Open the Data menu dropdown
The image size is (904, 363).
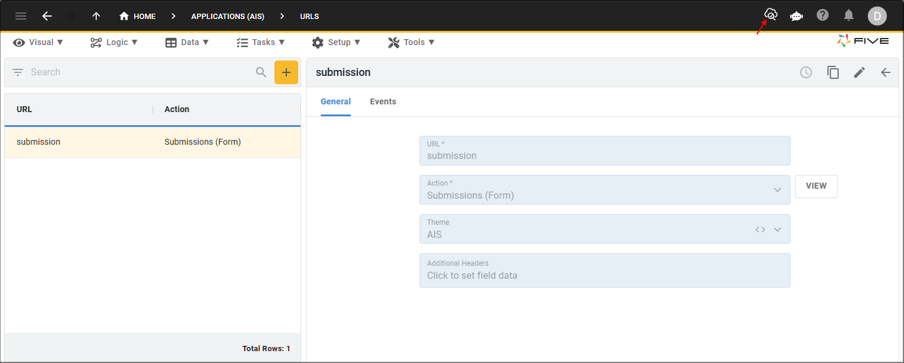coord(187,42)
